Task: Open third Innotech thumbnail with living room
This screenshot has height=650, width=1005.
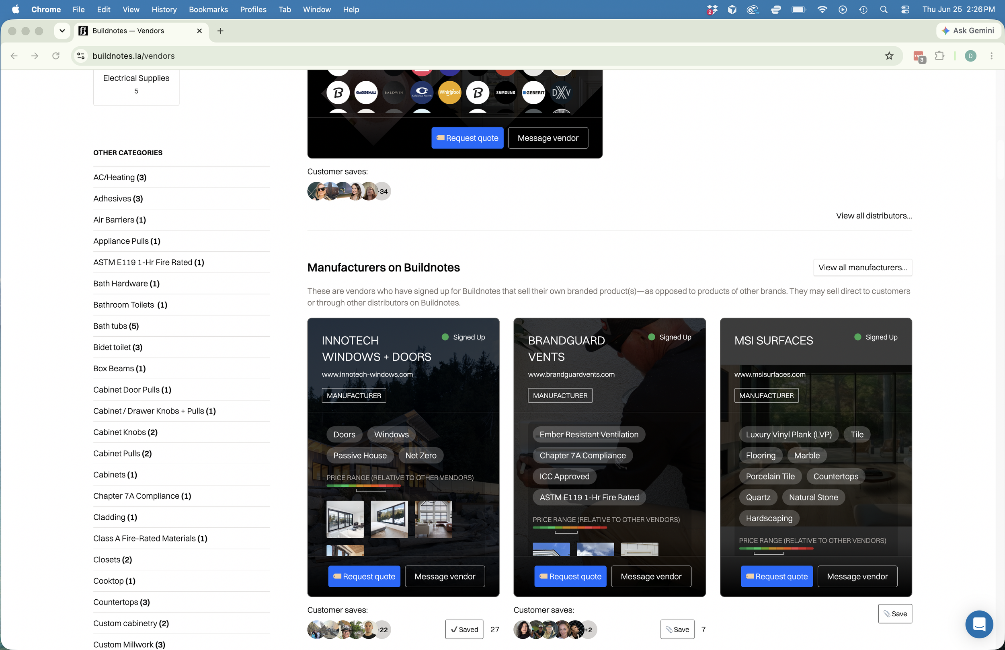Action: 433,519
